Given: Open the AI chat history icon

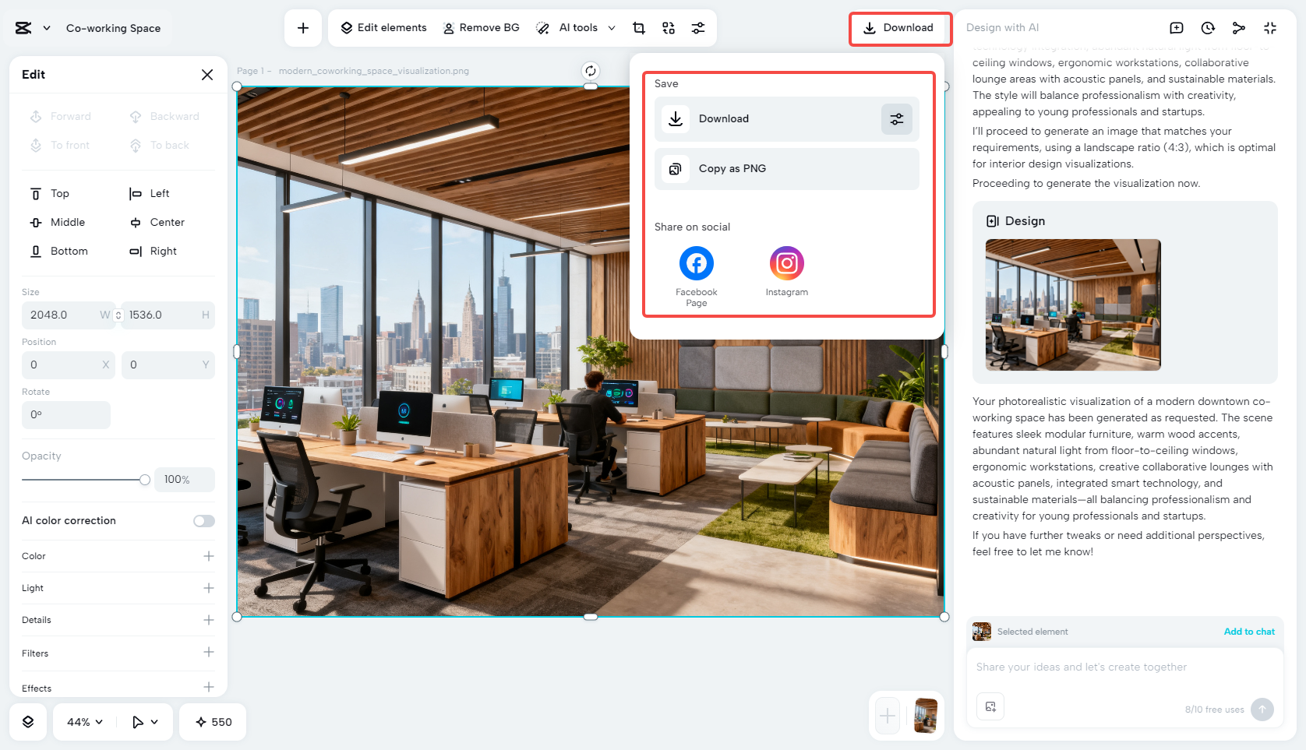Looking at the screenshot, I should point(1208,28).
